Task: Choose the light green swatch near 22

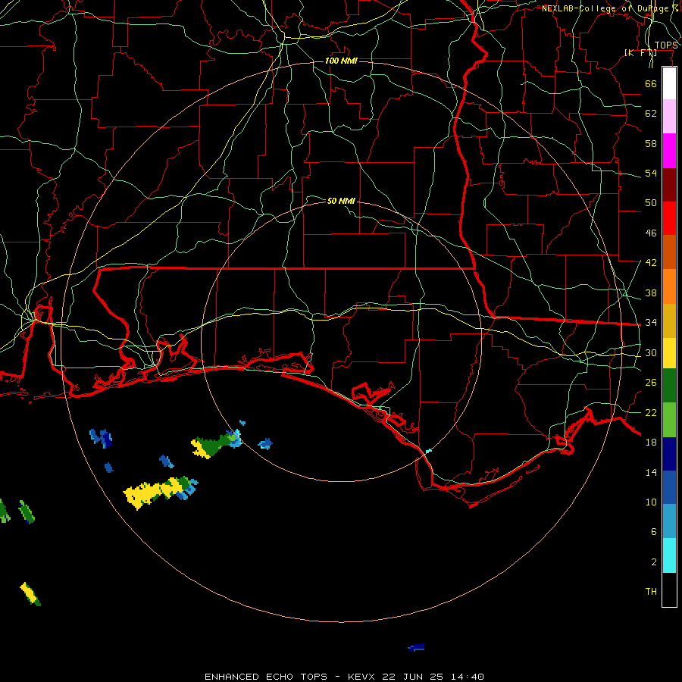Action: [x=669, y=420]
